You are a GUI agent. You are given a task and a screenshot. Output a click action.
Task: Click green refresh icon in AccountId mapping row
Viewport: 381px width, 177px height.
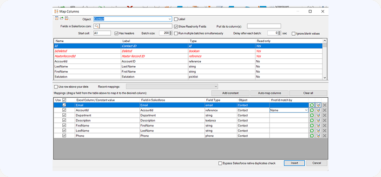coord(312,110)
